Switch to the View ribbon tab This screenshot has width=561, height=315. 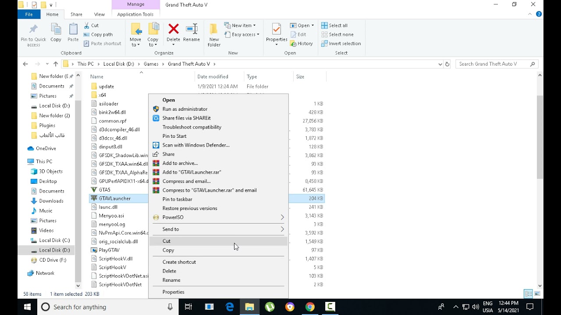point(99,14)
